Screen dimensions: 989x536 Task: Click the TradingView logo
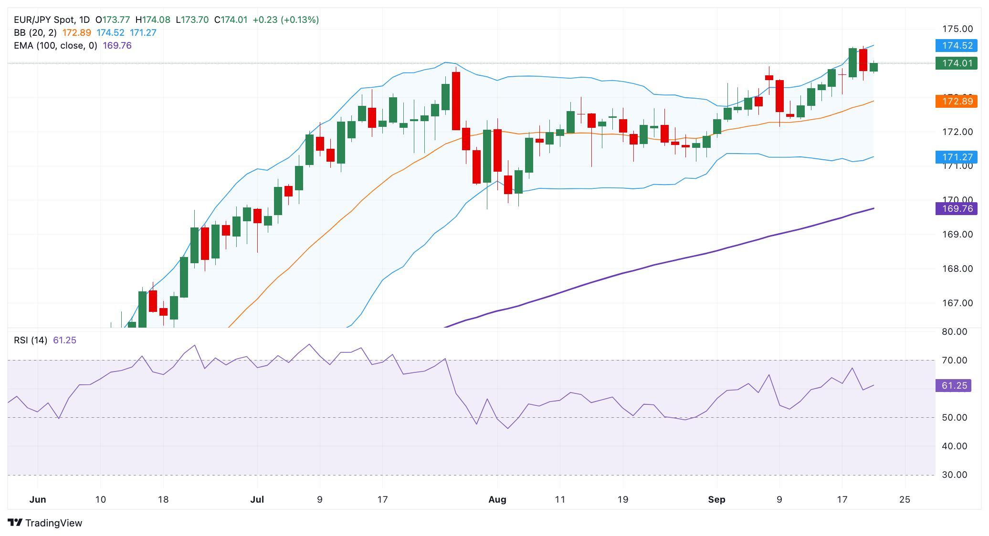[x=45, y=523]
